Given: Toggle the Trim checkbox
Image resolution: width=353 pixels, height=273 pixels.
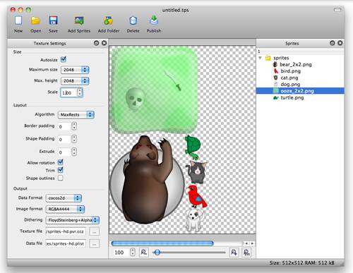Looking at the screenshot, I should tap(61, 170).
